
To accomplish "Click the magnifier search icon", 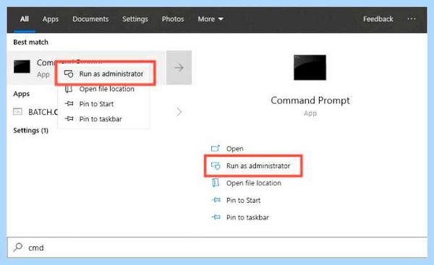I will [x=18, y=247].
